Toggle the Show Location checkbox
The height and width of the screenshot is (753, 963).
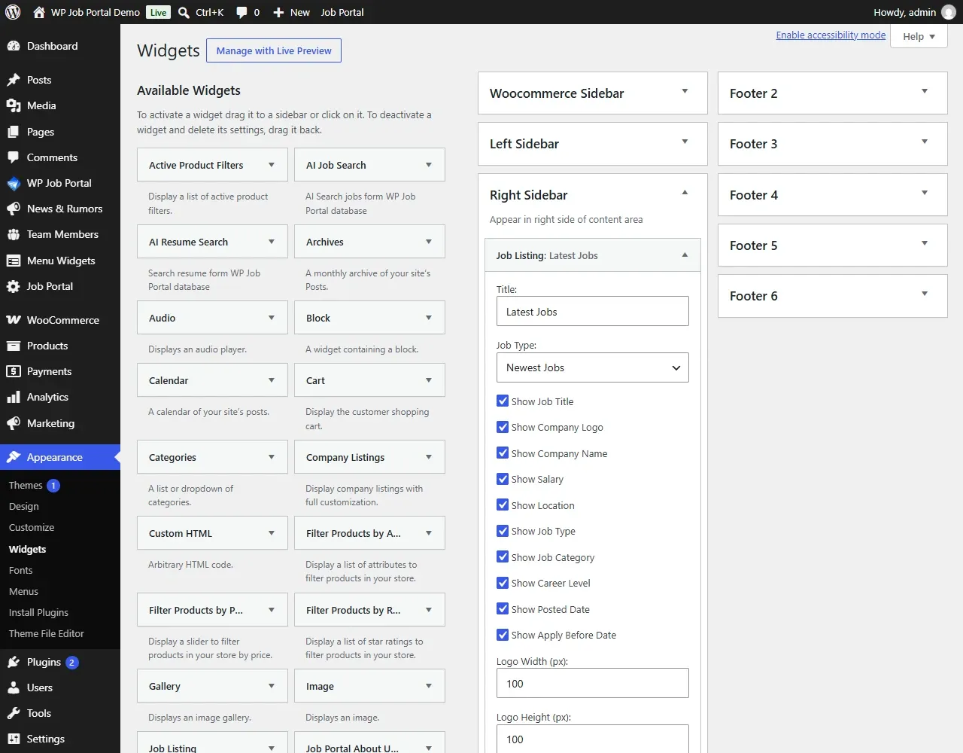click(x=503, y=505)
